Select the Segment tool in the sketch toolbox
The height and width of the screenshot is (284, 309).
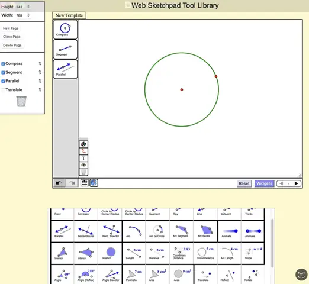tap(65, 49)
